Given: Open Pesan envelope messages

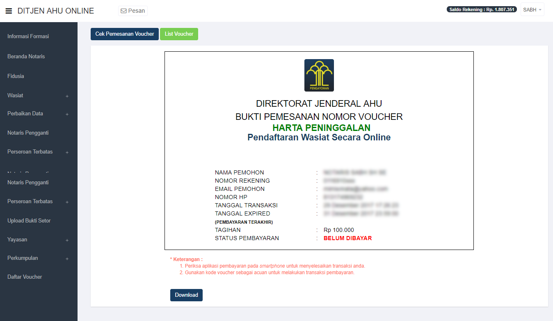Looking at the screenshot, I should tap(133, 11).
